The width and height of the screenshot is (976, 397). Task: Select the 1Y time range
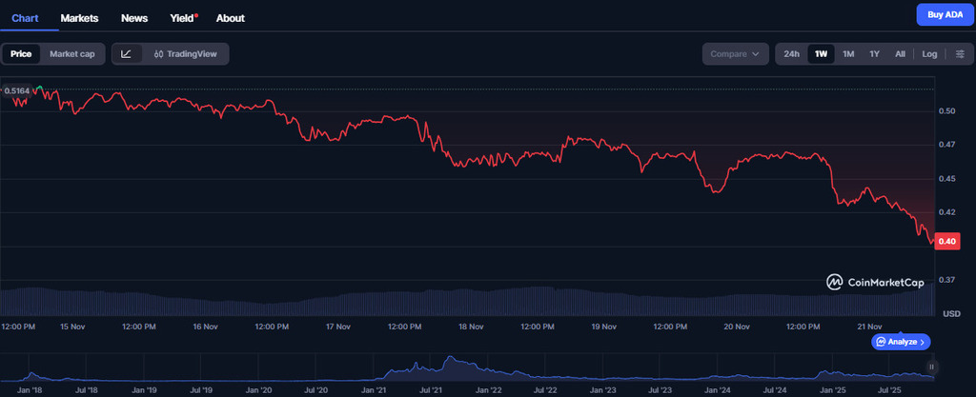874,54
